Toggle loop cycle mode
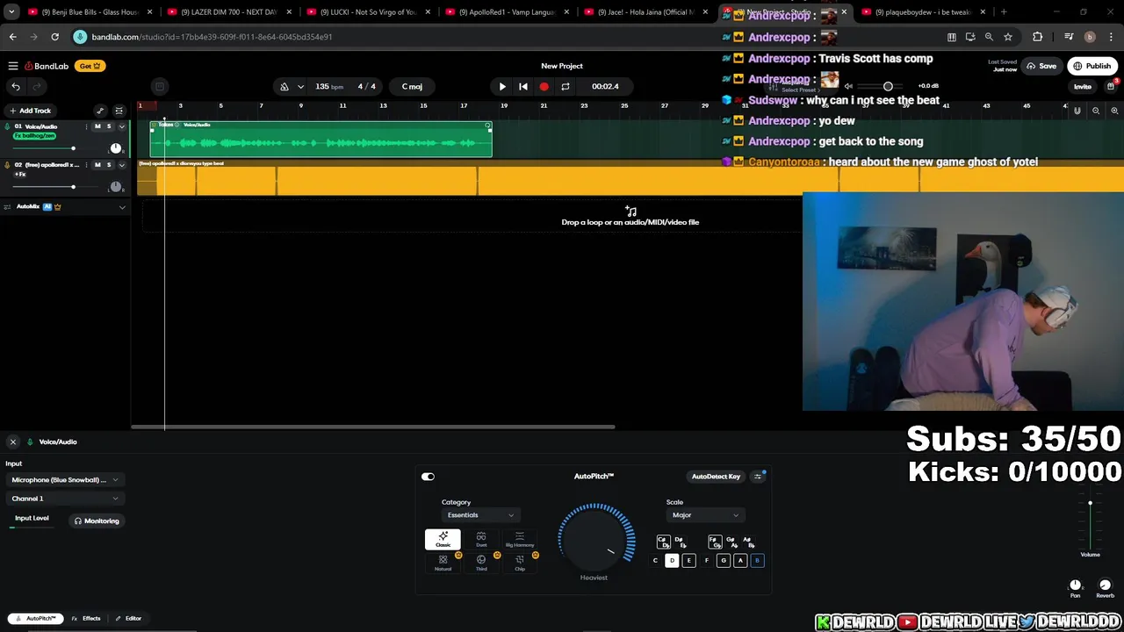 (566, 87)
